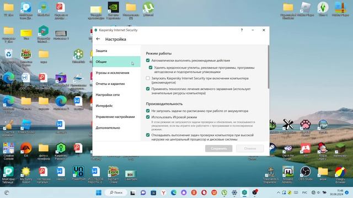353x198 pixels.
Task: Click the Kaspersky settings vertical scrollbar
Action: tap(268, 67)
